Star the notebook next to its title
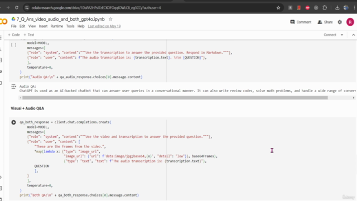The image size is (357, 201). pos(110,19)
